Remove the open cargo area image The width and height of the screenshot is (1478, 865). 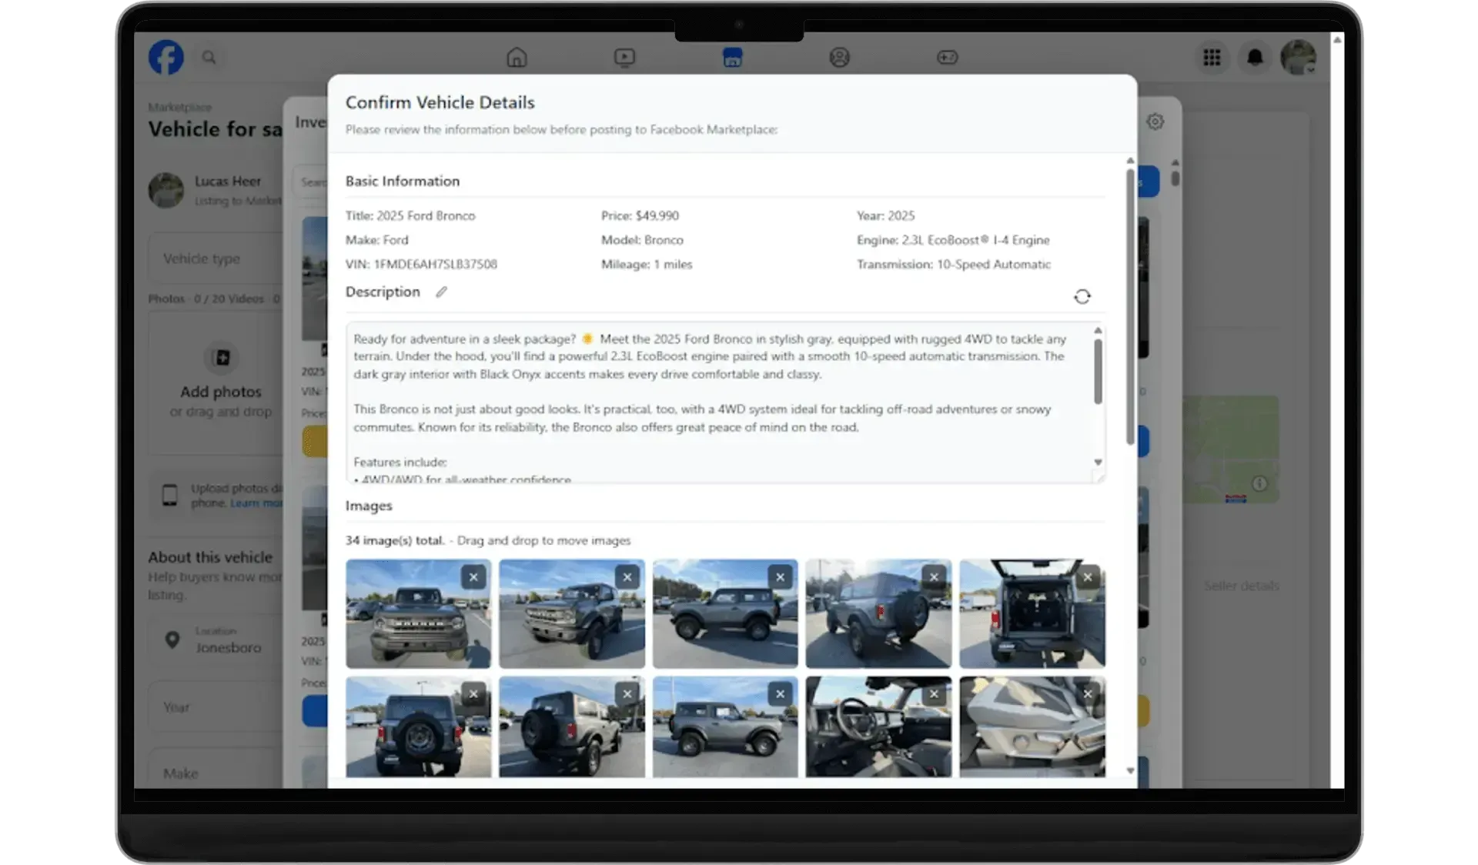point(1088,577)
